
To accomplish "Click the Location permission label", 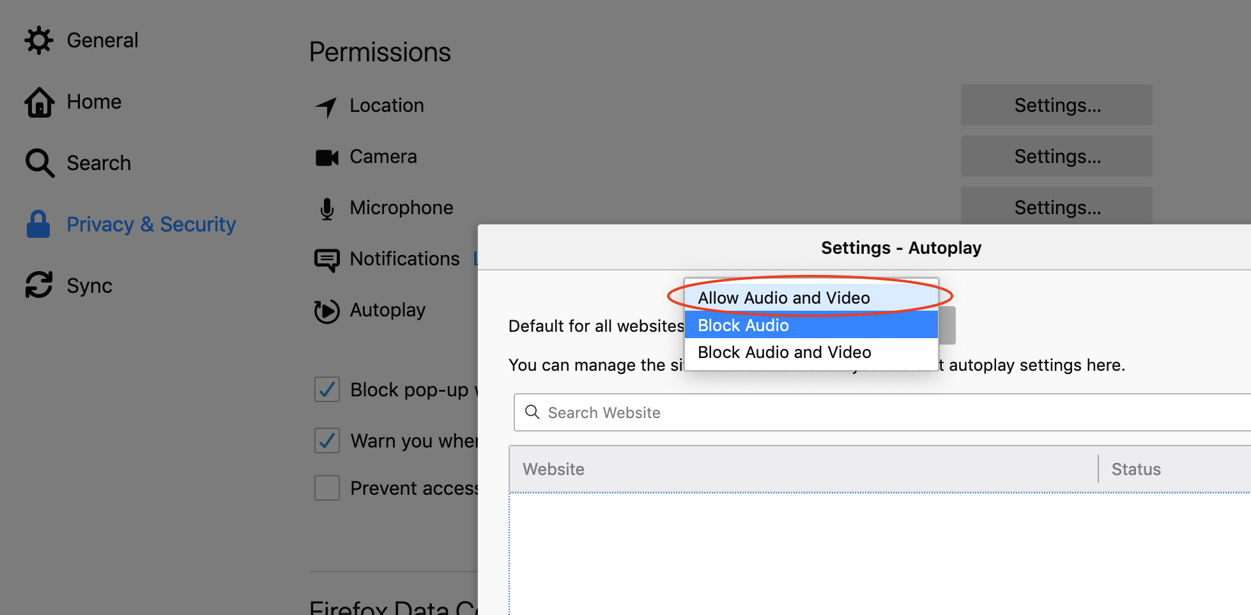I will [x=387, y=105].
